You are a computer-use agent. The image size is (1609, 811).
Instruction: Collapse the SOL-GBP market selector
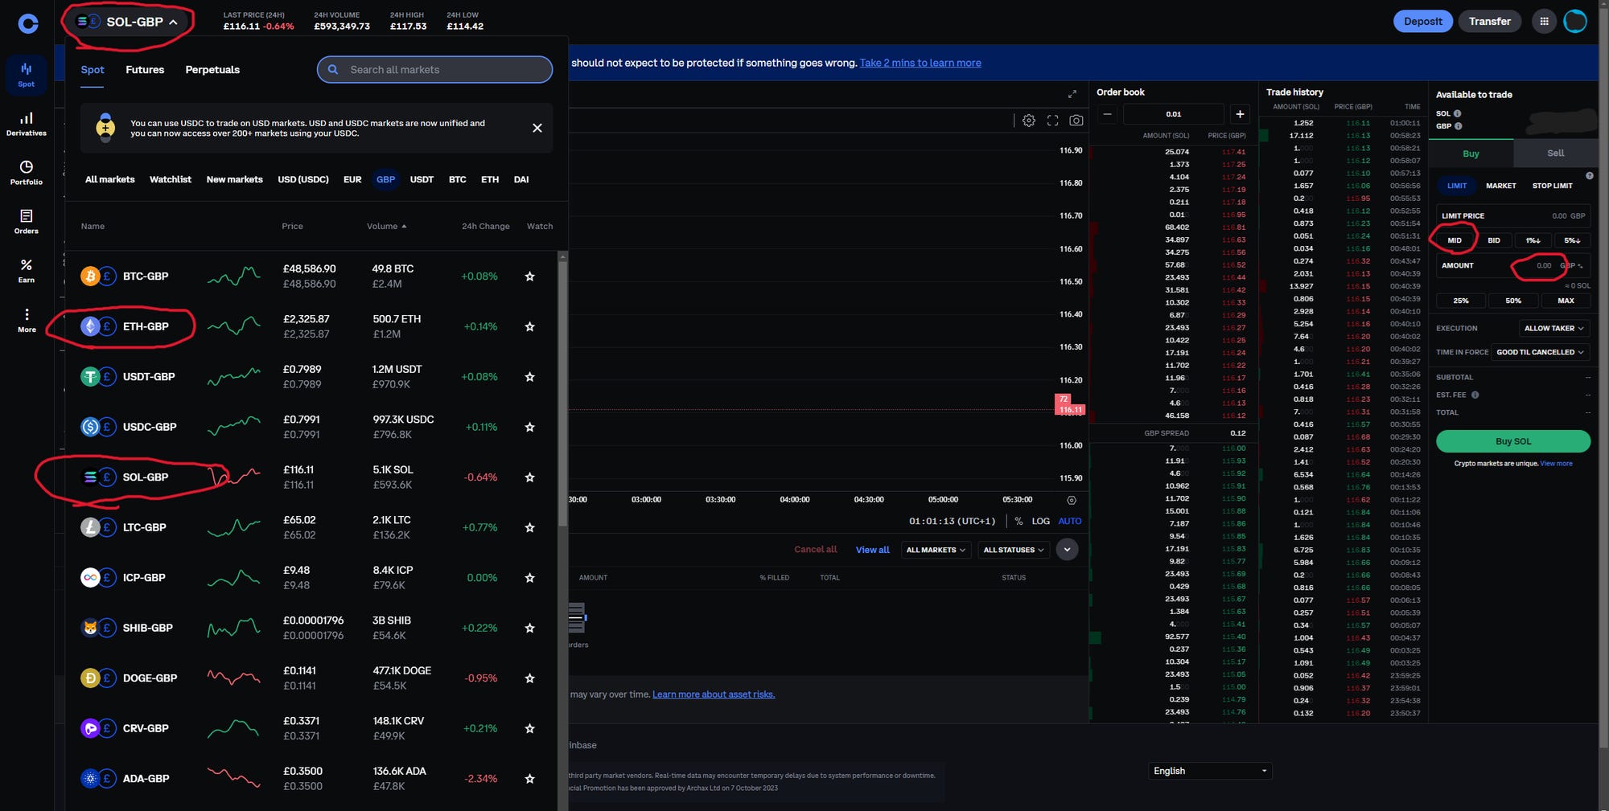(127, 22)
